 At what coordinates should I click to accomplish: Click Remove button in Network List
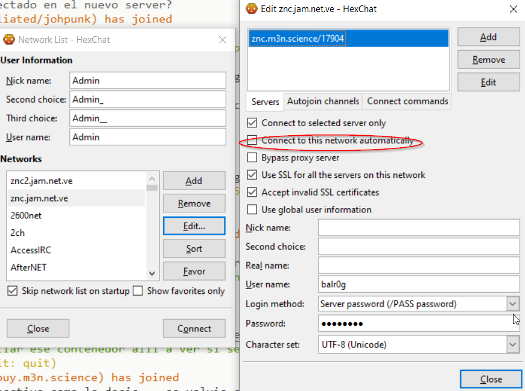point(194,203)
